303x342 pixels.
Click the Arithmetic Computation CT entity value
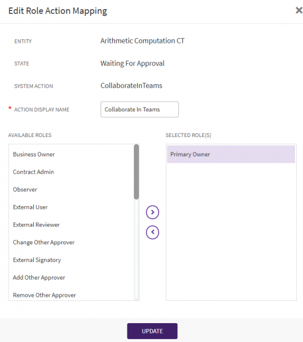[142, 41]
